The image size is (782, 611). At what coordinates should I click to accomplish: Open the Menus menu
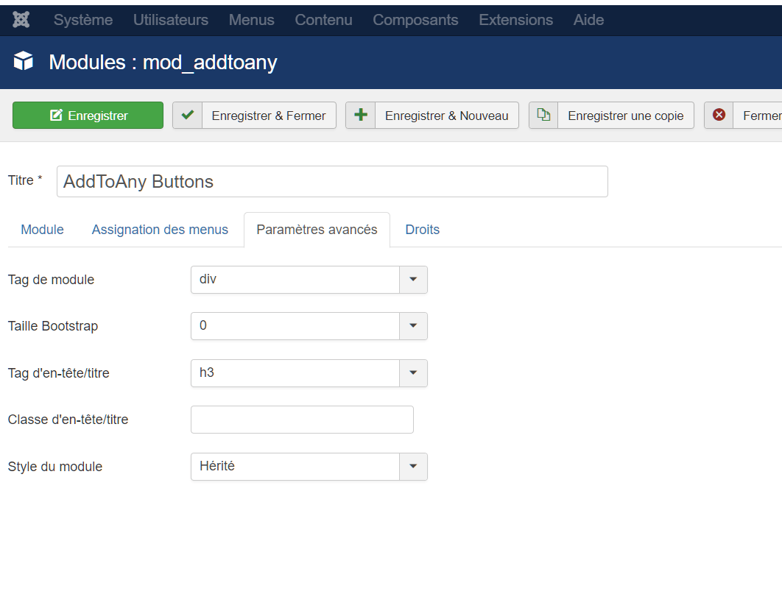coord(251,19)
